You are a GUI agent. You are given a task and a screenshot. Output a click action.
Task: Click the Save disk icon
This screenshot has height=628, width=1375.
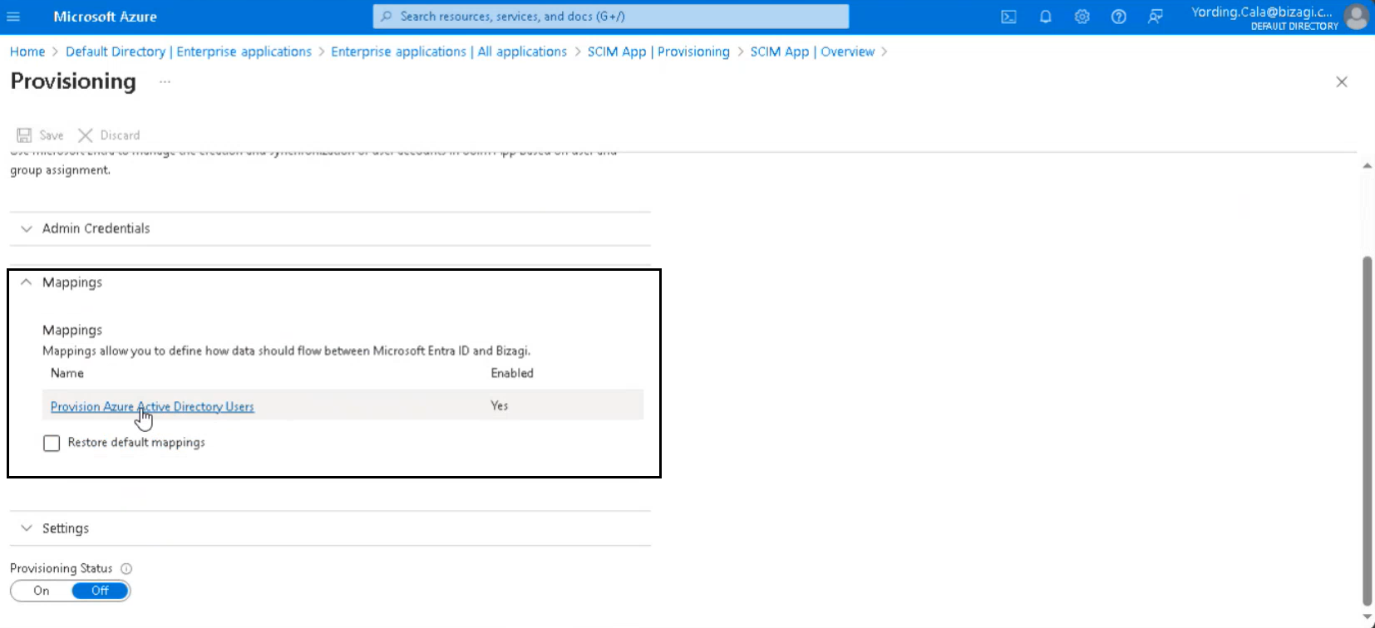24,135
